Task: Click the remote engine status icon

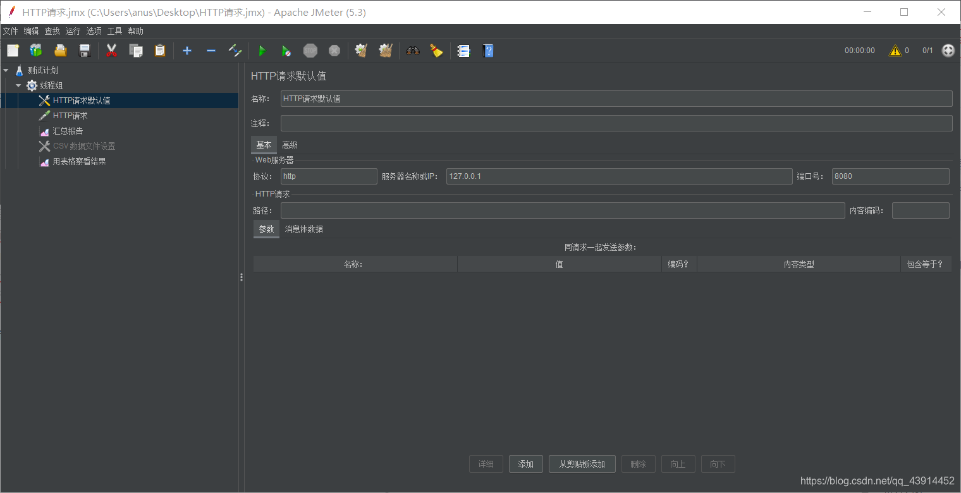Action: click(948, 51)
